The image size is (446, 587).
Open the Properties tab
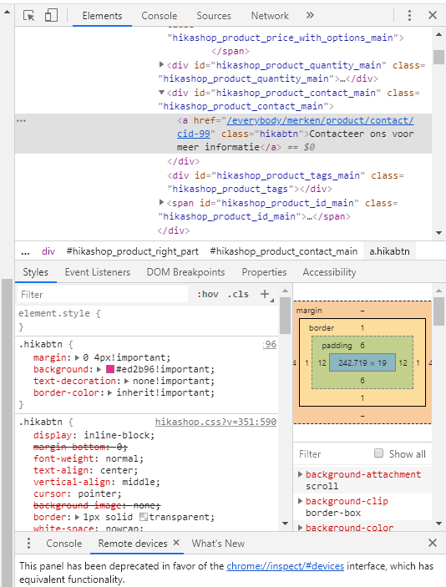[x=264, y=272]
